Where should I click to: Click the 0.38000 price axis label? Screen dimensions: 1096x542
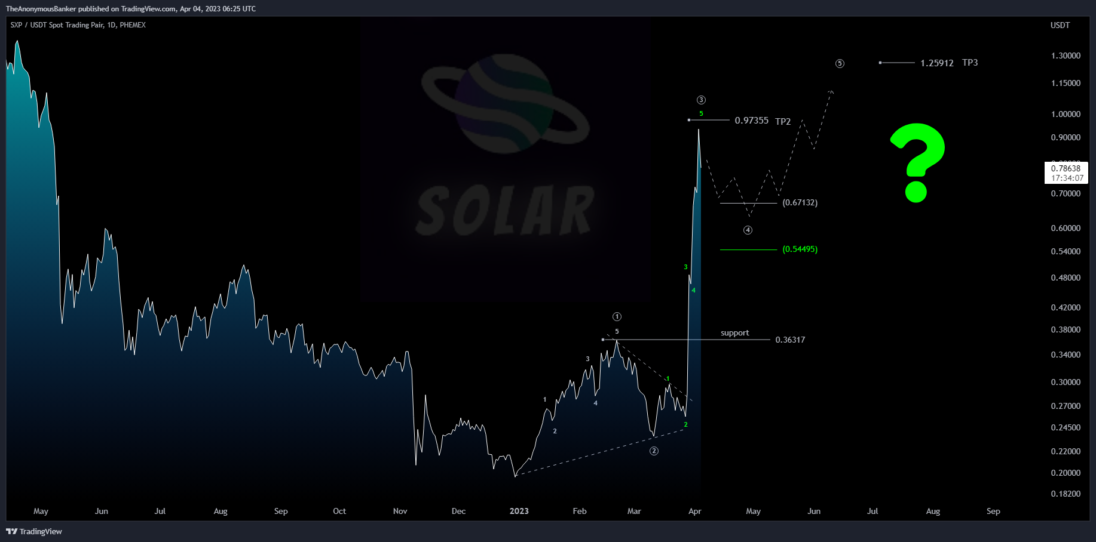(x=1066, y=329)
